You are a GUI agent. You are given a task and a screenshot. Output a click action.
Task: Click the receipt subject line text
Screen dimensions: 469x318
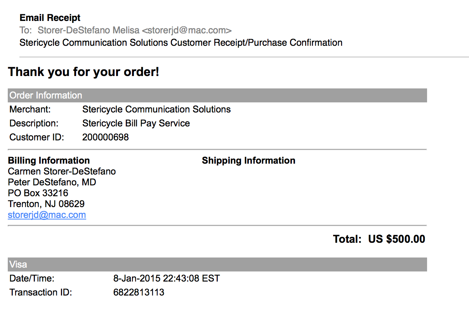pyautogui.click(x=181, y=43)
